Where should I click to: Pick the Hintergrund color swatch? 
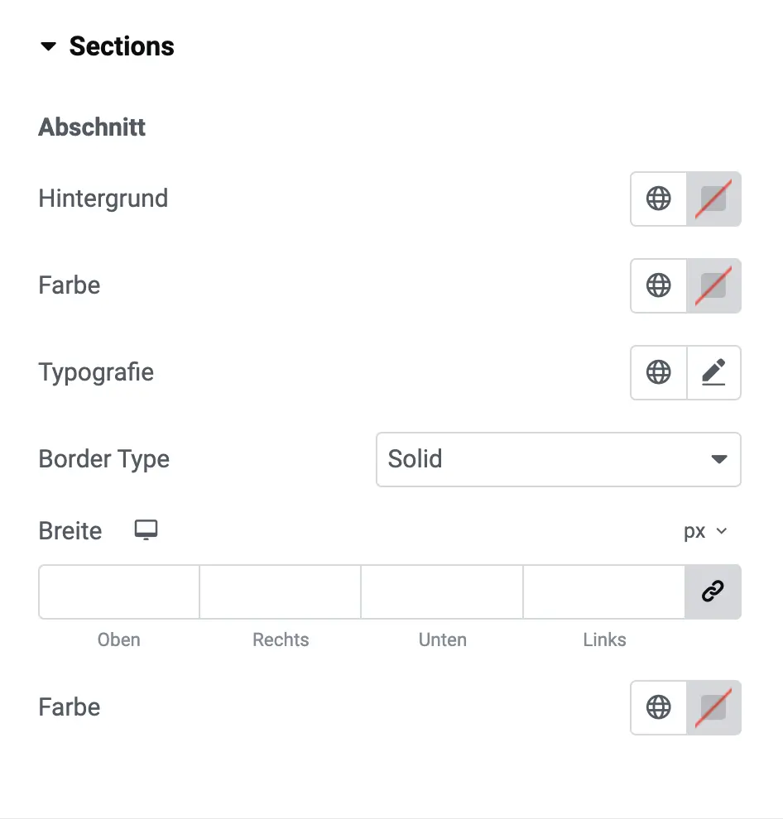click(x=713, y=199)
